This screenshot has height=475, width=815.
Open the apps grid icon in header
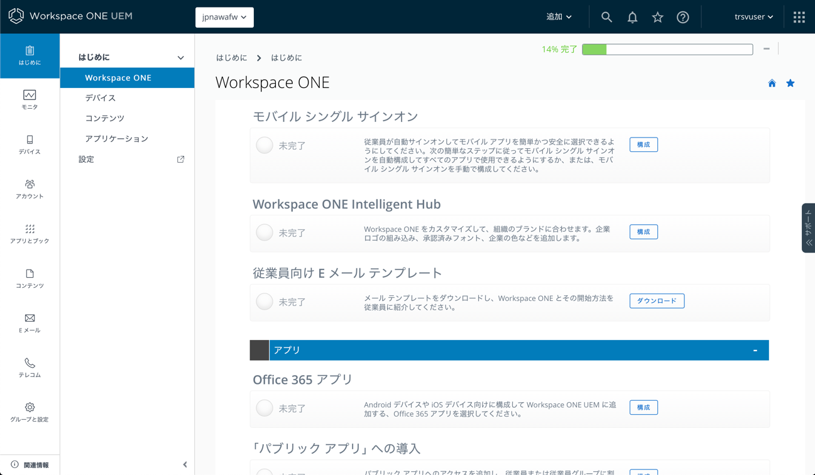[799, 17]
